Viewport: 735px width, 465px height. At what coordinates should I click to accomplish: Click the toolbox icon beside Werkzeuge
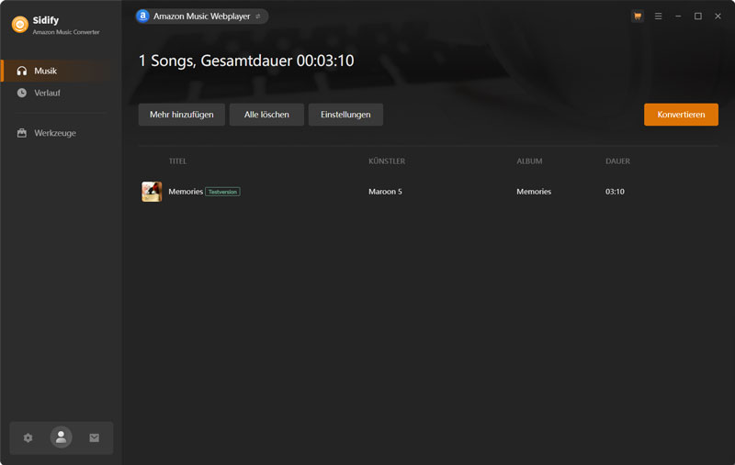(21, 133)
